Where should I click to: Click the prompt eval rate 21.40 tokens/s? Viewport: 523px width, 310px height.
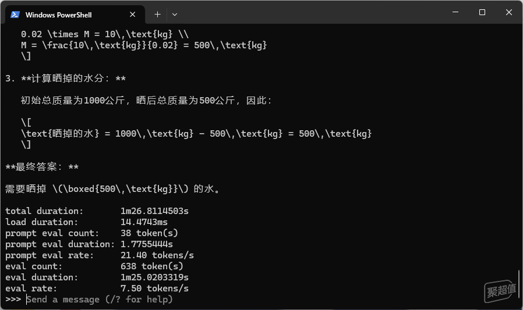point(157,255)
